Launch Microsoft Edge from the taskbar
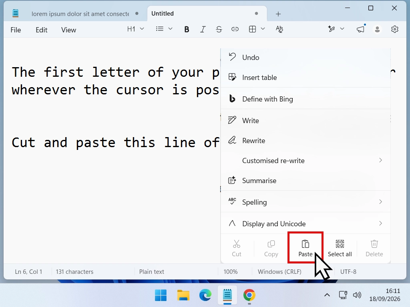 point(205,295)
